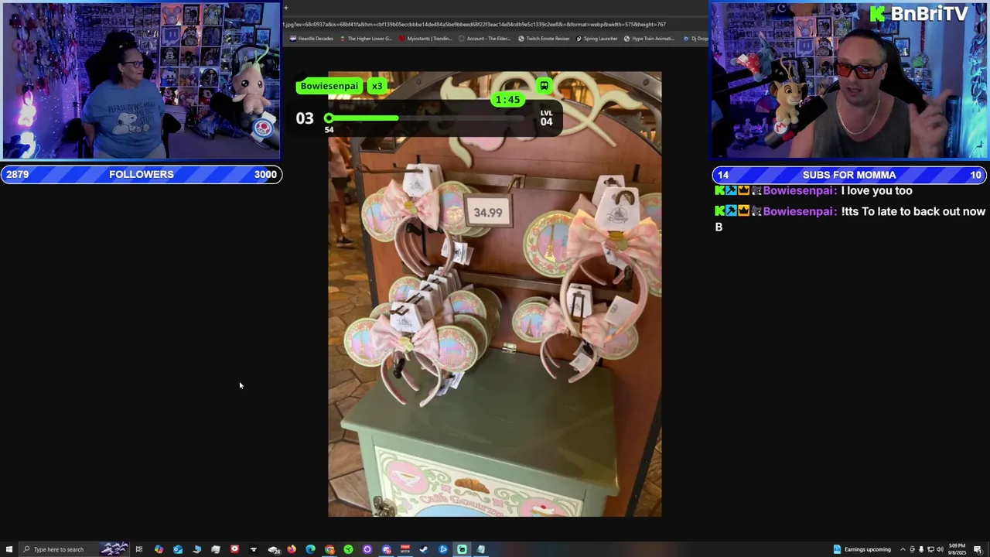This screenshot has height=557, width=990.
Task: Open the red record app taskbar icon
Action: coord(234,549)
